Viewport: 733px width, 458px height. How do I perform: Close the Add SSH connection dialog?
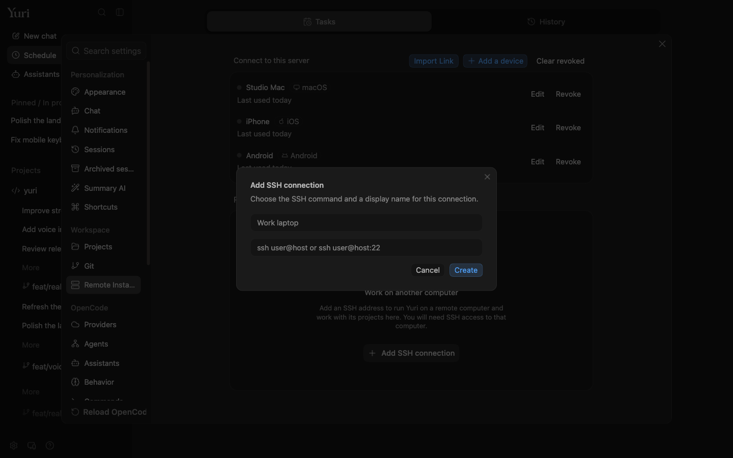pos(487,177)
